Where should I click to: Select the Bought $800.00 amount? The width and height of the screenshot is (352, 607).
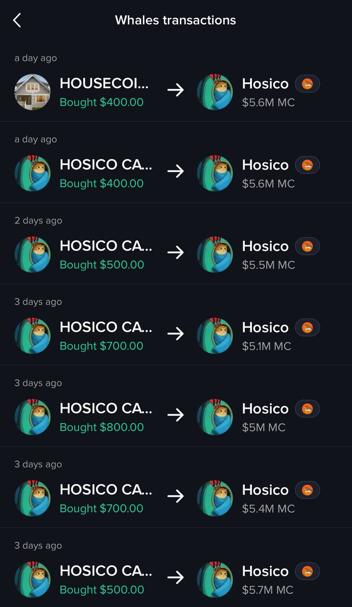coord(102,427)
